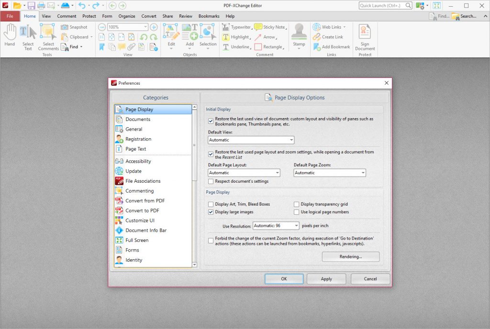490x329 pixels.
Task: Undo the last action
Action: pyautogui.click(x=82, y=5)
